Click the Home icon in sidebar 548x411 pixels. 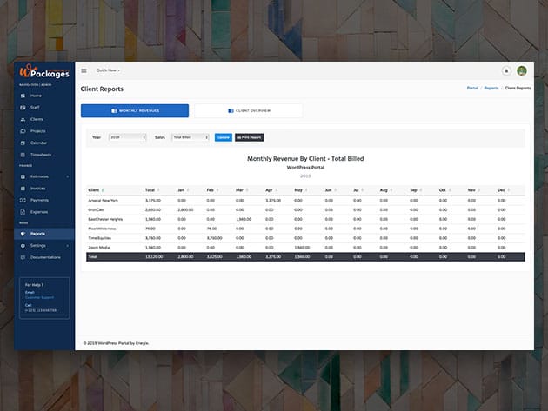pos(23,96)
